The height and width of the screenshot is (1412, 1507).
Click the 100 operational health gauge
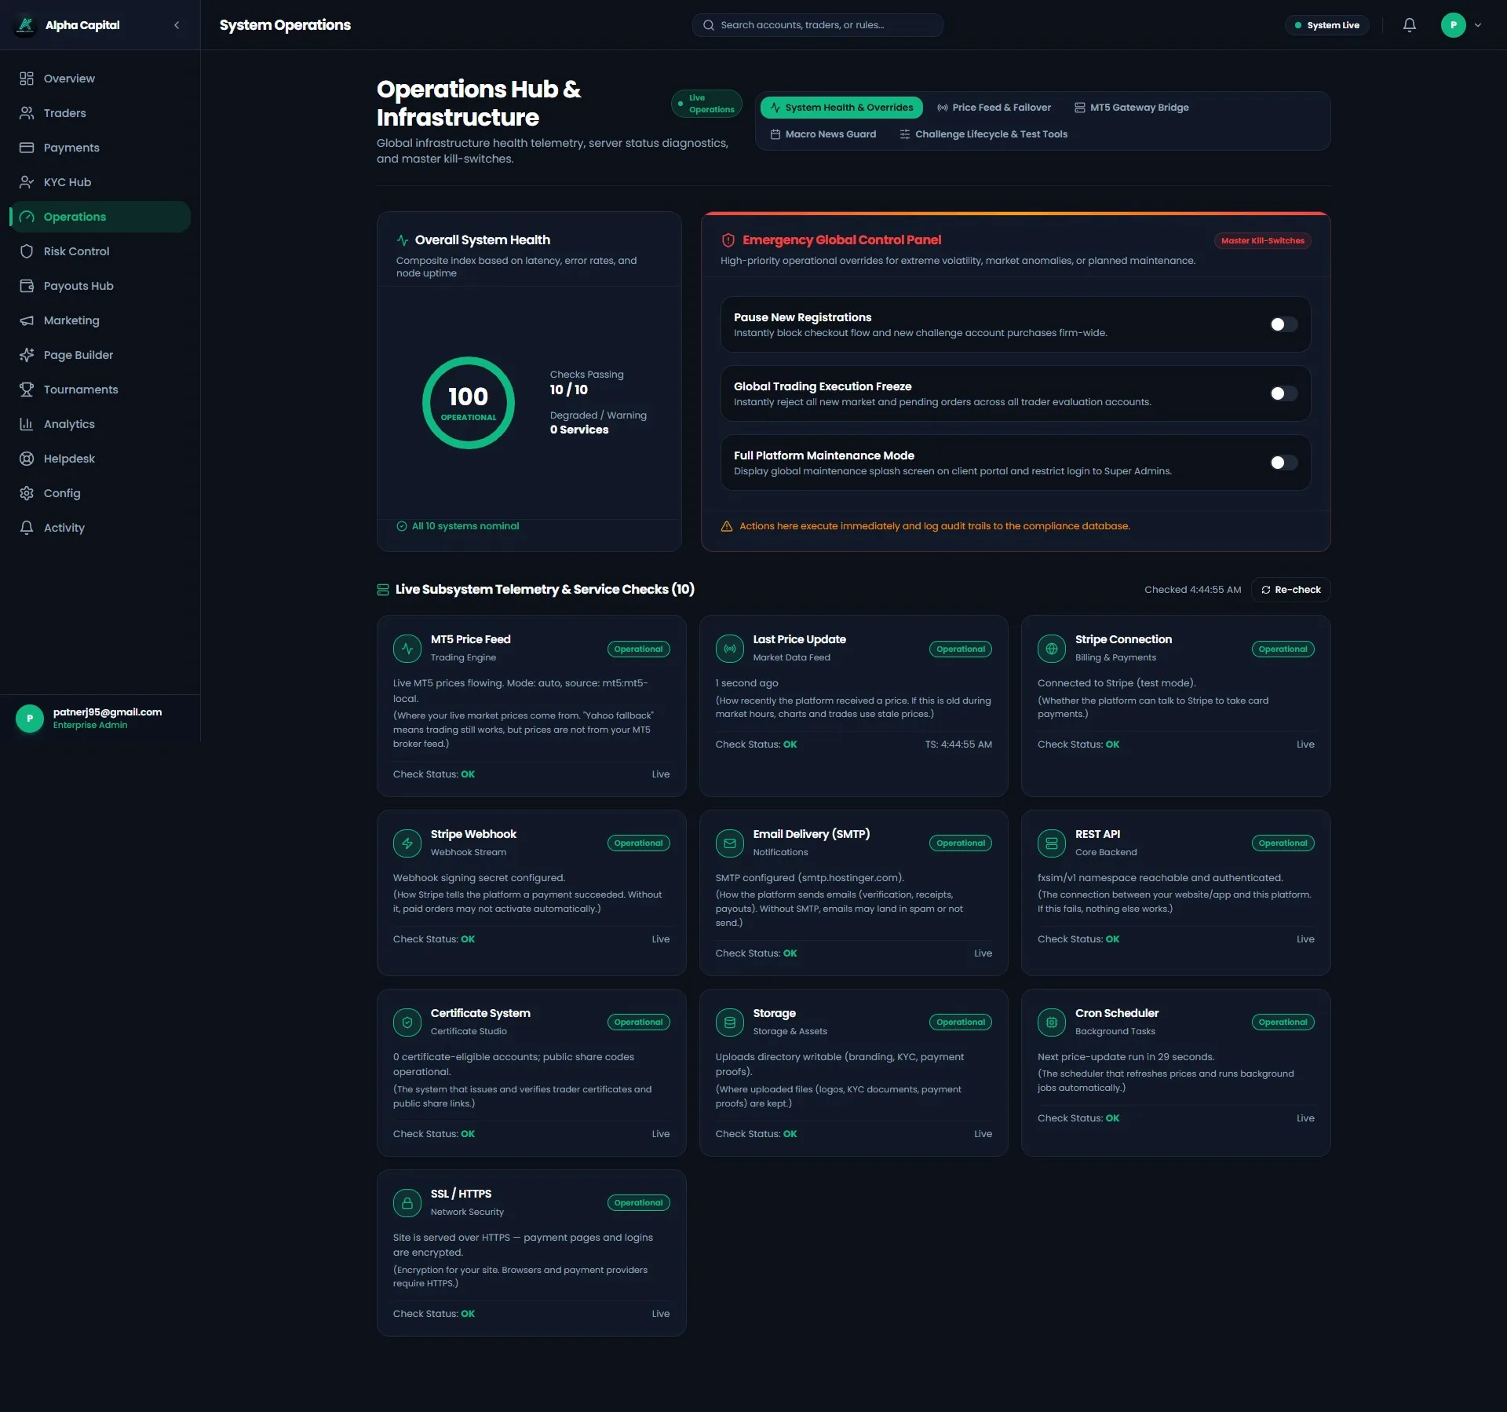(469, 403)
